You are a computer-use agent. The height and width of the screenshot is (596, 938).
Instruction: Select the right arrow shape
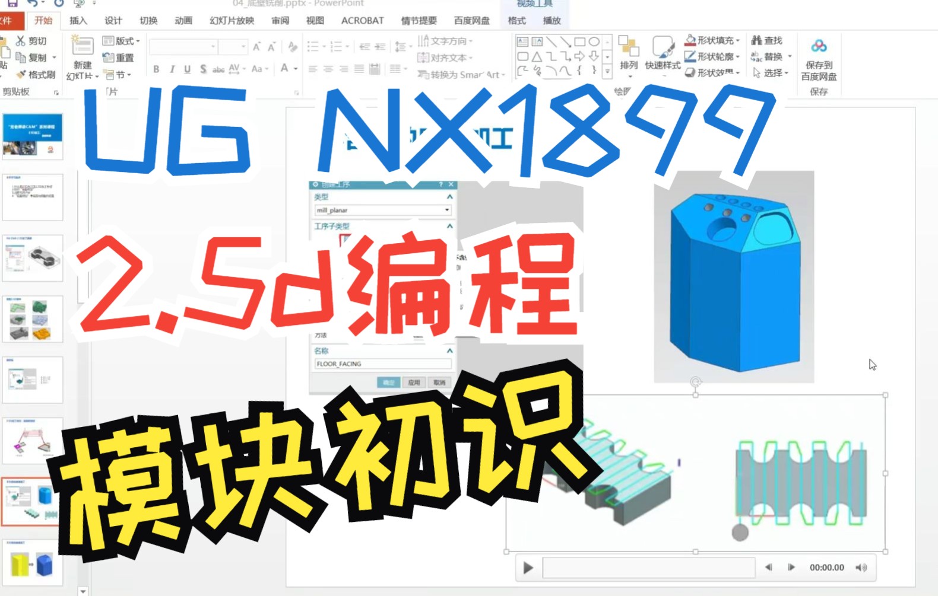point(580,57)
